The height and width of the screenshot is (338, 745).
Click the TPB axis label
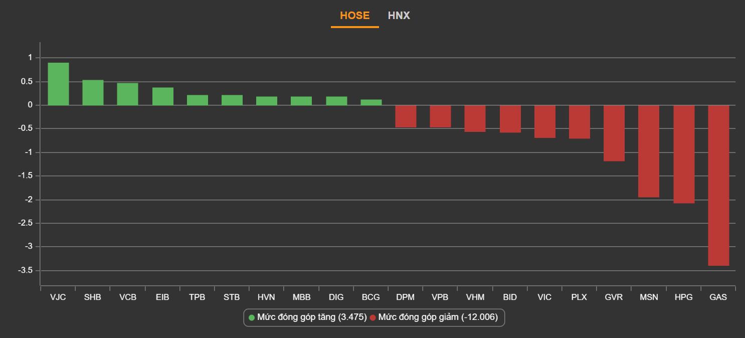(197, 297)
